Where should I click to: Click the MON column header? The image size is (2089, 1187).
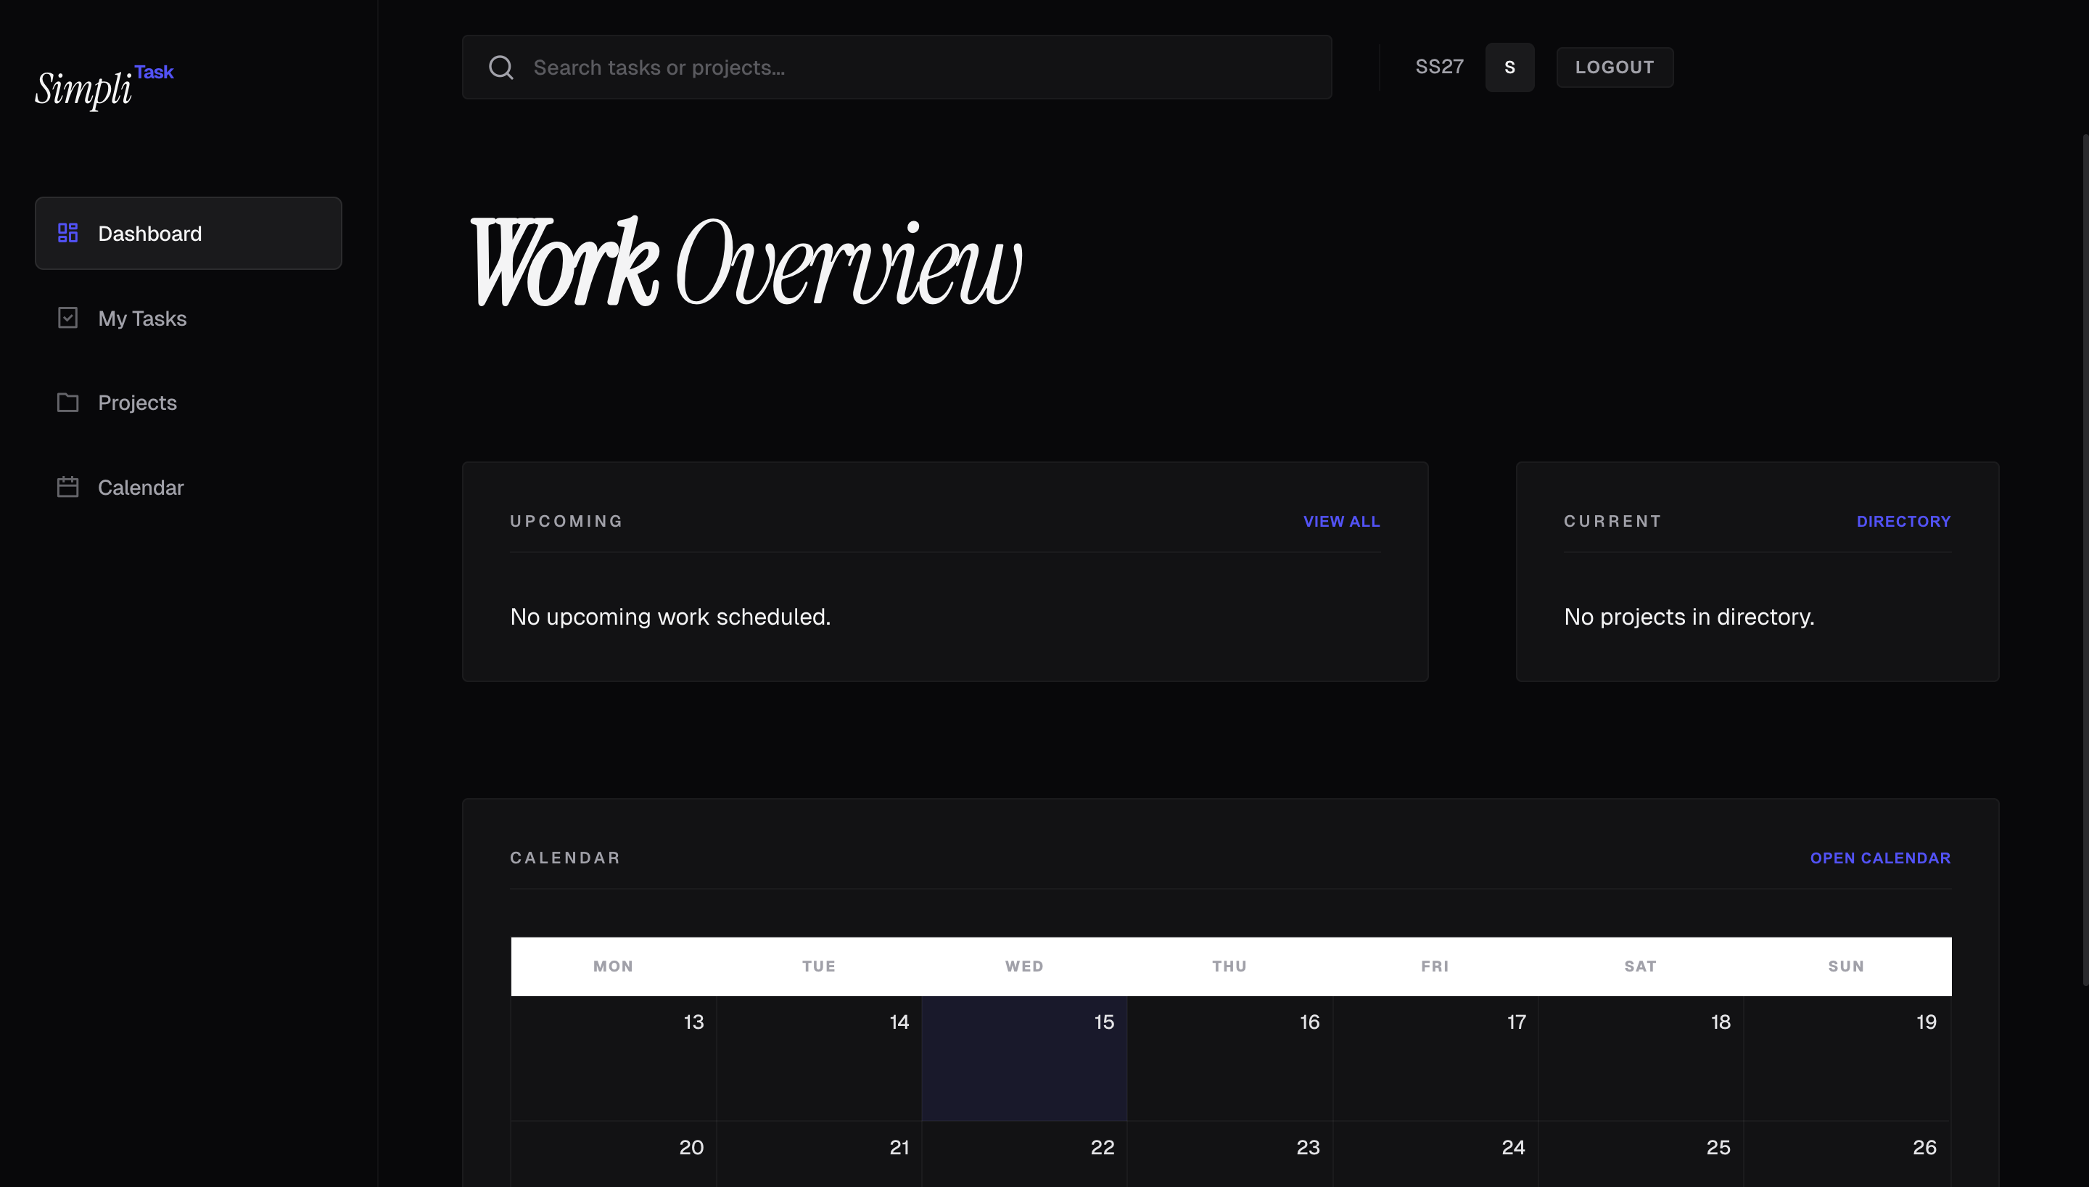click(614, 967)
